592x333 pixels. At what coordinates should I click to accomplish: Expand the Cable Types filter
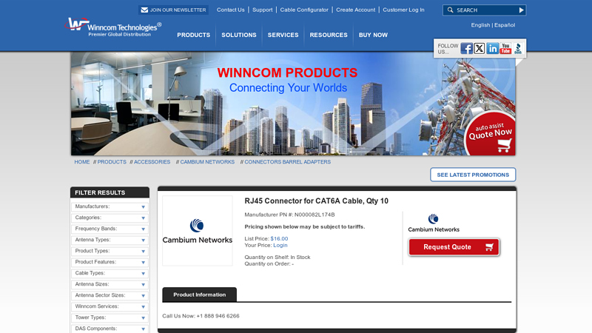click(x=110, y=274)
